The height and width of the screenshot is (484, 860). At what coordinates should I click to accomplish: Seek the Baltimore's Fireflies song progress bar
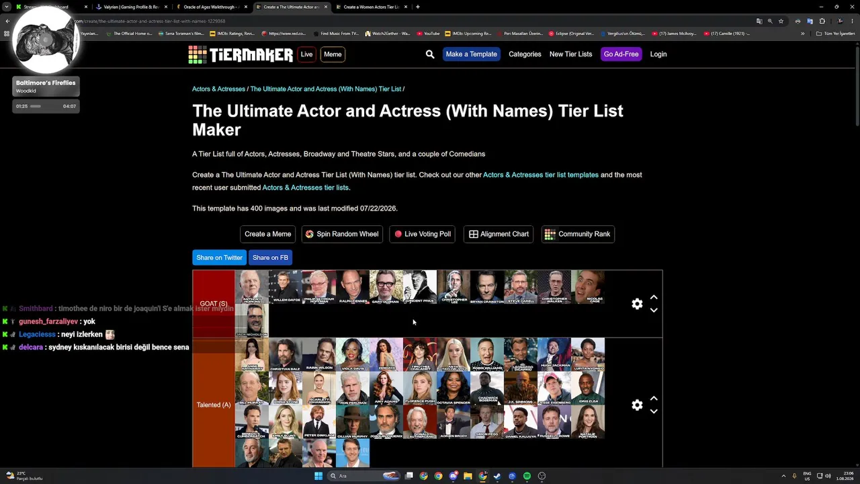[x=46, y=106]
